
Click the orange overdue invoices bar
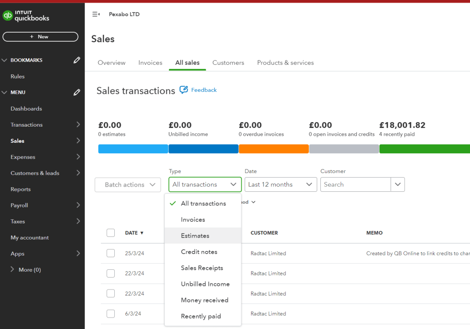pyautogui.click(x=274, y=149)
